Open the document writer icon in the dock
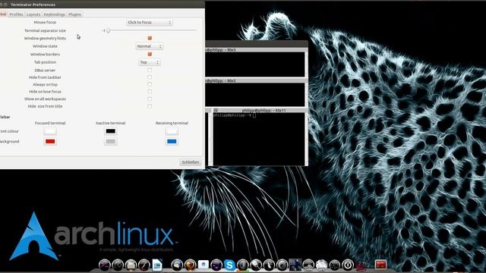Image resolution: width=486 pixels, height=273 pixels. [x=157, y=265]
